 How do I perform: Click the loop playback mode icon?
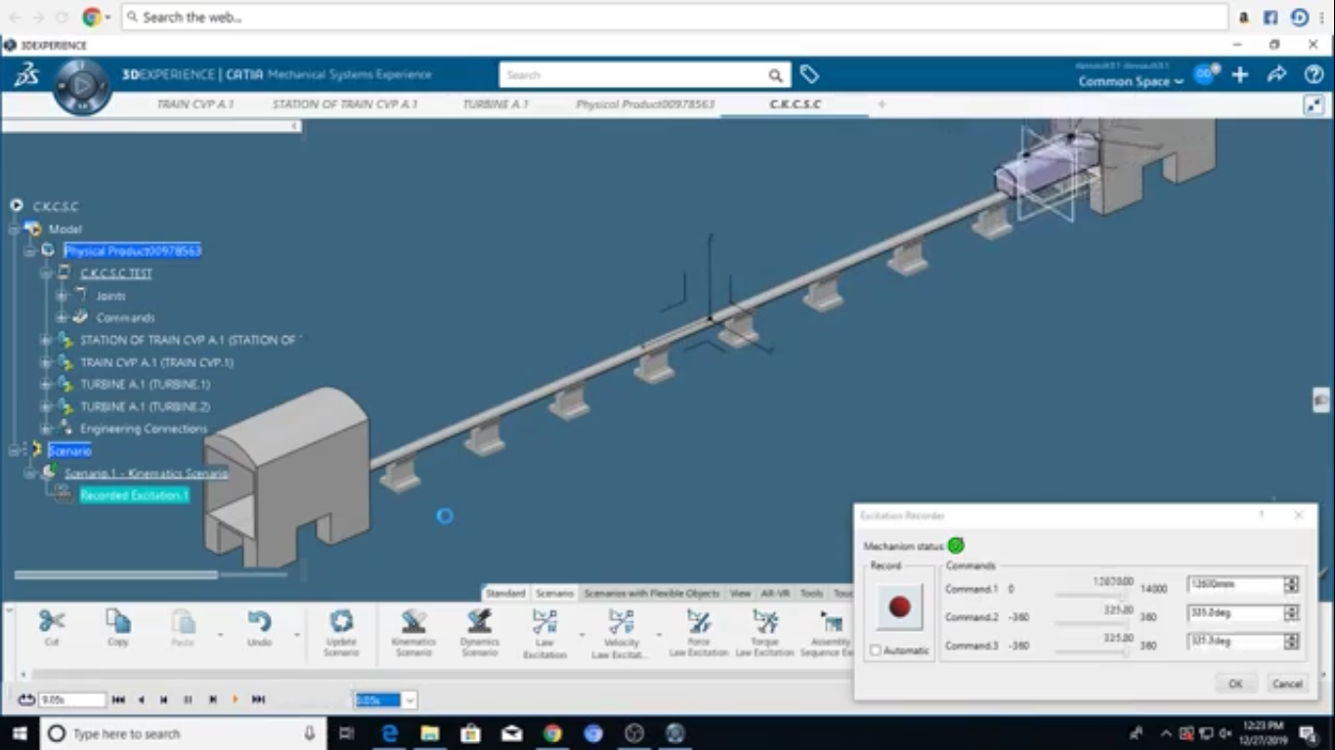coord(25,699)
